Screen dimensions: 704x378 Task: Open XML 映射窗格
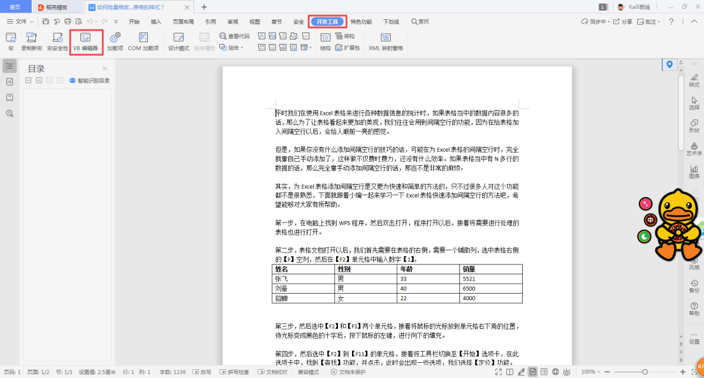385,42
